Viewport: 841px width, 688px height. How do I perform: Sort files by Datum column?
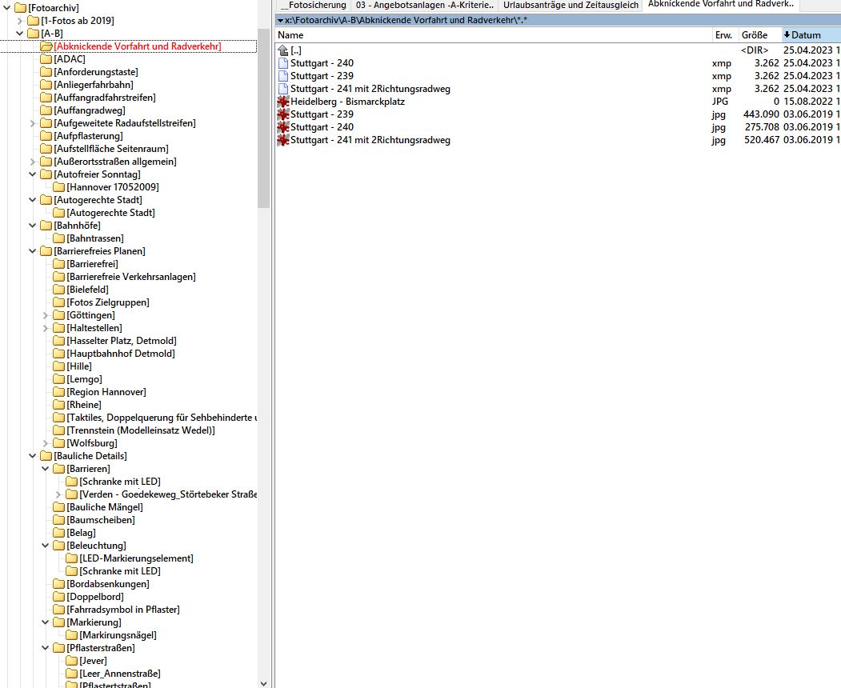[811, 35]
